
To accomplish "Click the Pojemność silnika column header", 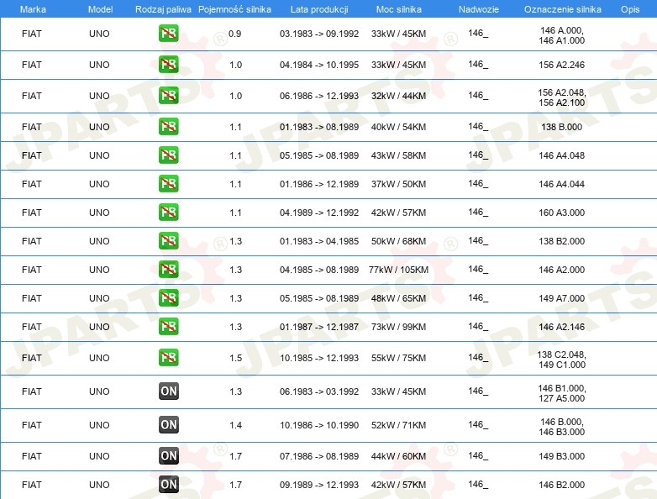I will (234, 9).
